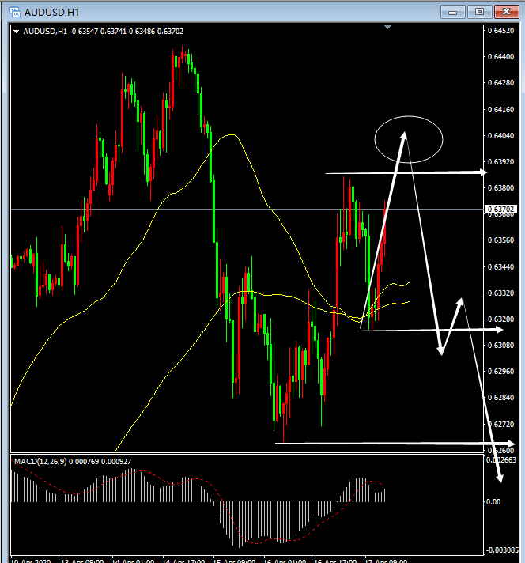This screenshot has width=525, height=563.
Task: Click the AUDUSD,H1 window title text
Action: click(51, 13)
